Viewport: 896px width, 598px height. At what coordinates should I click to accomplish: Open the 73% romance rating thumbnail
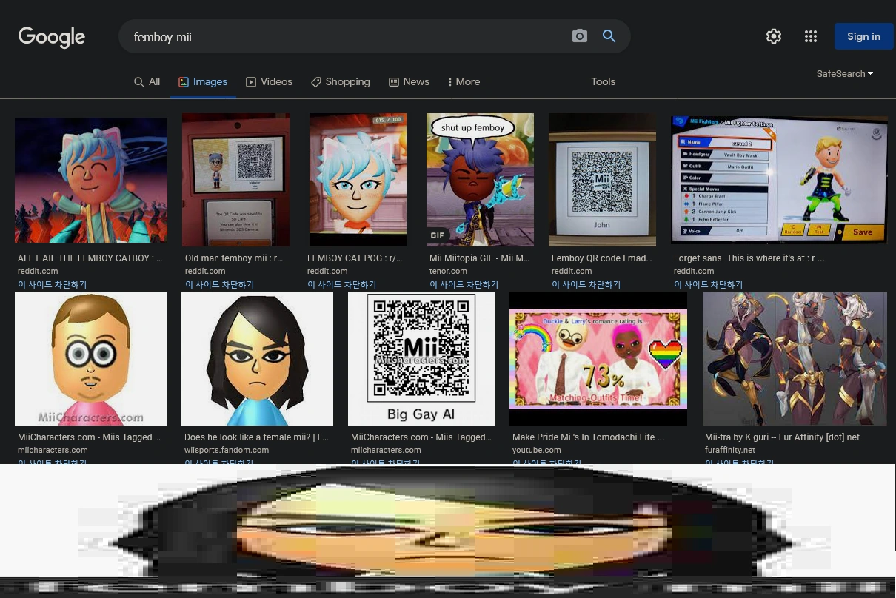click(598, 359)
